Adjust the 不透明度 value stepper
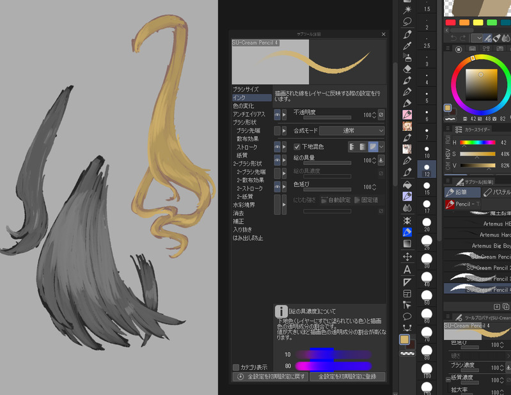 point(373,115)
